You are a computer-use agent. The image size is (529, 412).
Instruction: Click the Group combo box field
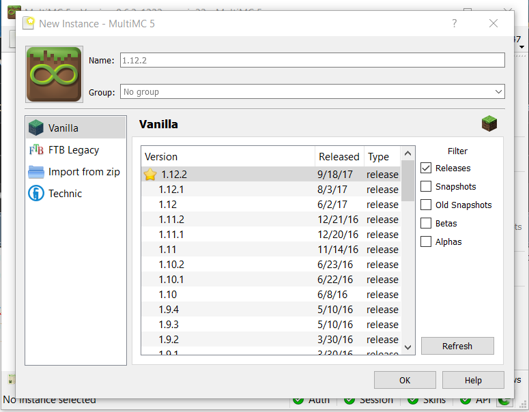(x=313, y=91)
